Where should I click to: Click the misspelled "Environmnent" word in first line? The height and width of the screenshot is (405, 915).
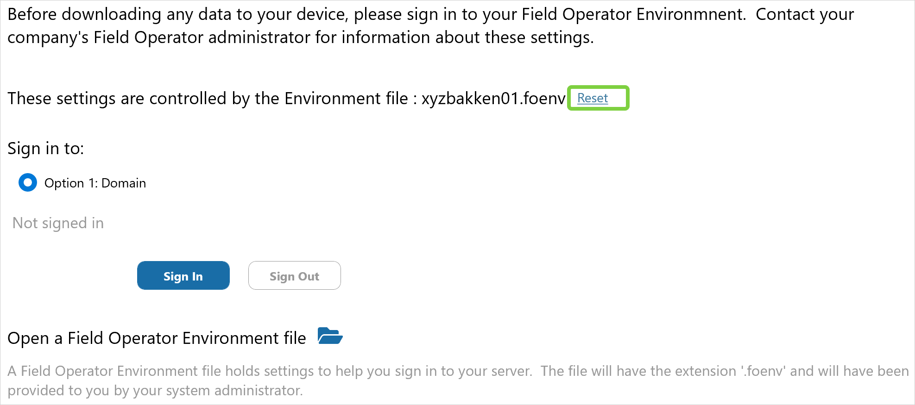coord(690,14)
